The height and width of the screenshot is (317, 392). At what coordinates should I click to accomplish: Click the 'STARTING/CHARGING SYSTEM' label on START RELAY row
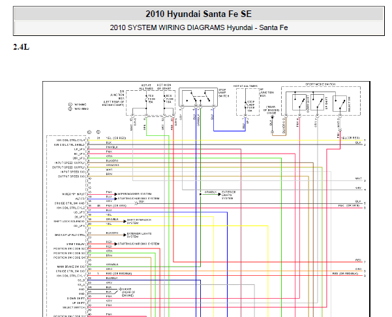pyautogui.click(x=138, y=244)
